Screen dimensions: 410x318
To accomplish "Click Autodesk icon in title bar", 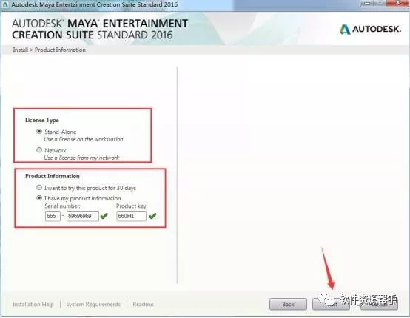I will pyautogui.click(x=5, y=4).
